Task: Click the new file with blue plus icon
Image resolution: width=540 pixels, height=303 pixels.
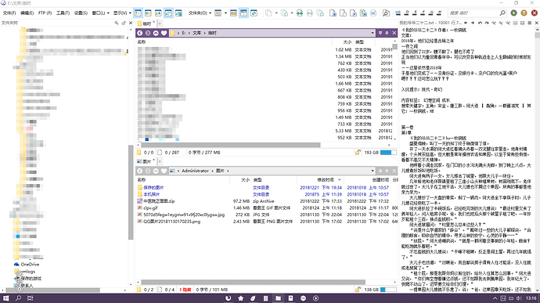Action: [x=333, y=13]
